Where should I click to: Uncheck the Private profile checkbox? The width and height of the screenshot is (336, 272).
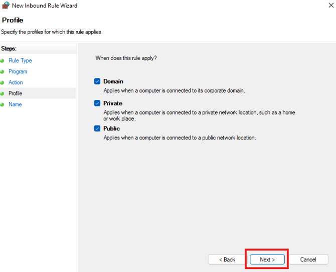[97, 103]
